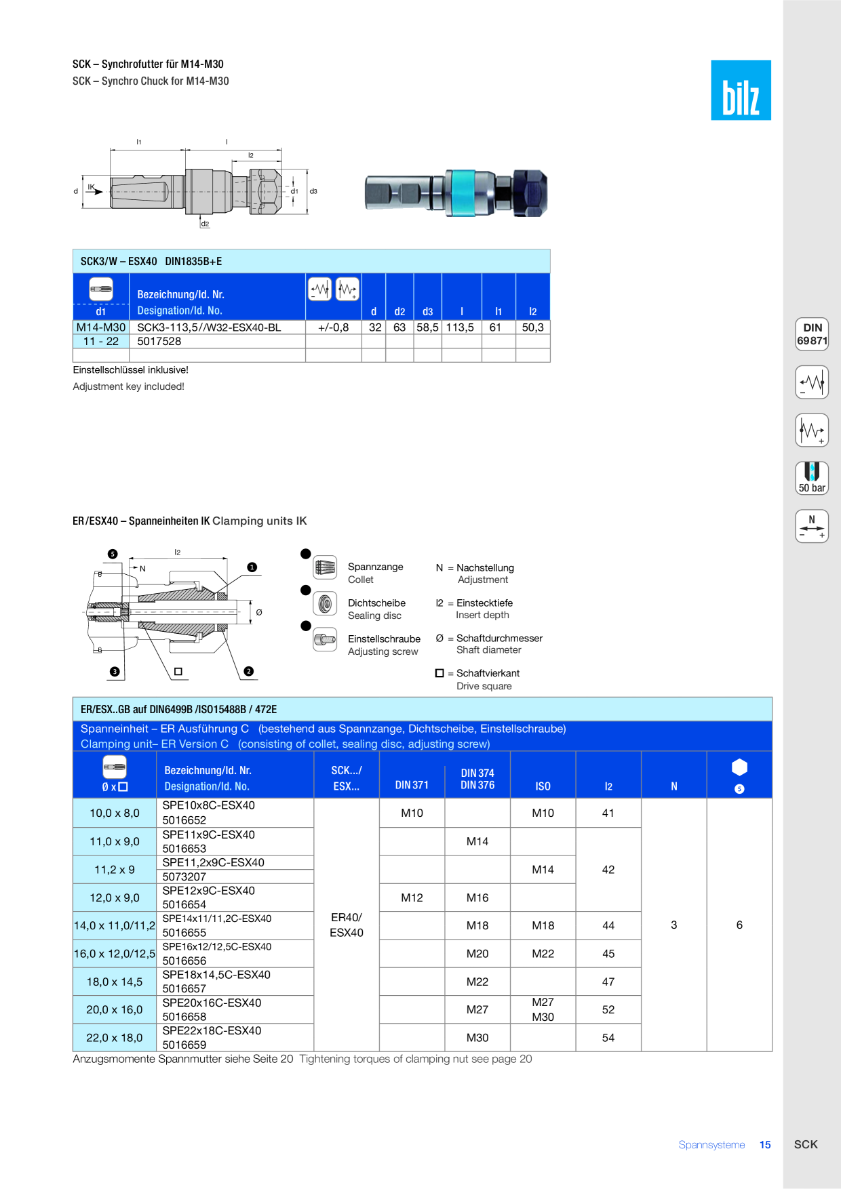841x1189 pixels.
Task: Click the '10,0 x 8,0' size cell
Action: 115,813
